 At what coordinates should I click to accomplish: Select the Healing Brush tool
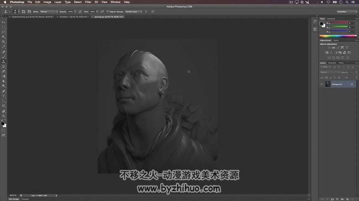tap(4, 52)
